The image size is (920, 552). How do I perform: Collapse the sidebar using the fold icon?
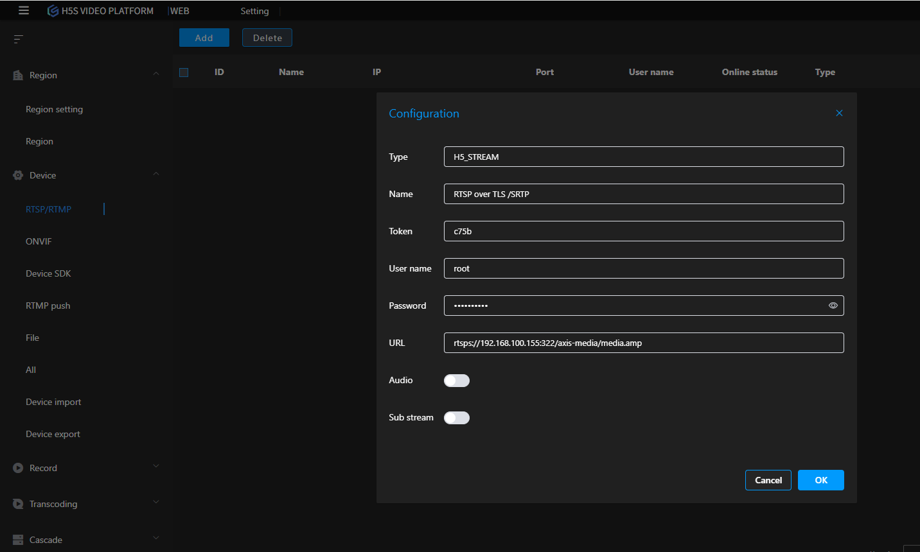point(18,39)
